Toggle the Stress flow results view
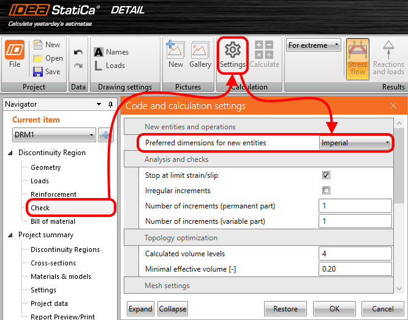The width and height of the screenshot is (408, 320). (x=358, y=58)
